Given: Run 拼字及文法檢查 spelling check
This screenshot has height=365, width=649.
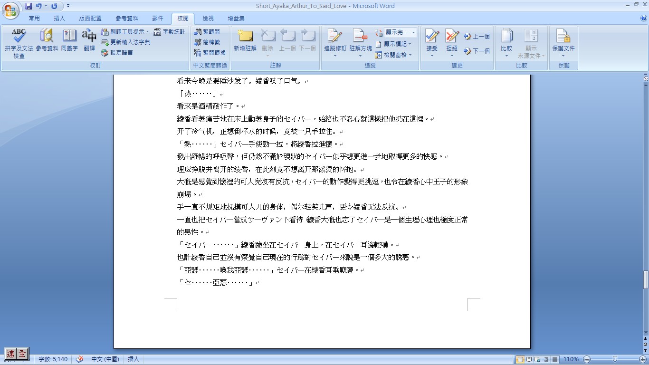Looking at the screenshot, I should [19, 43].
